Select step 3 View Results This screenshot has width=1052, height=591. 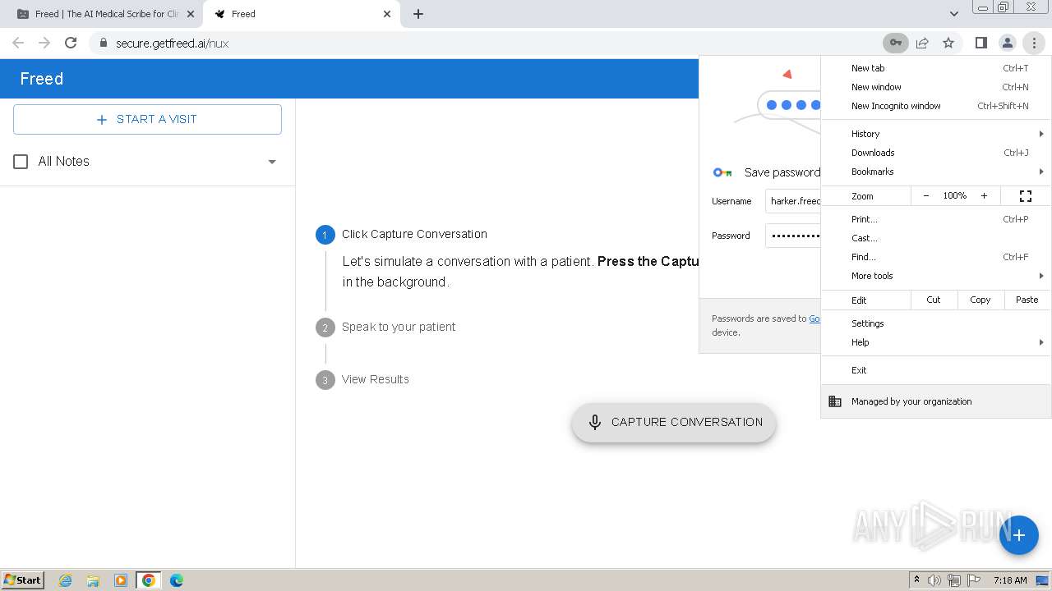(362, 379)
